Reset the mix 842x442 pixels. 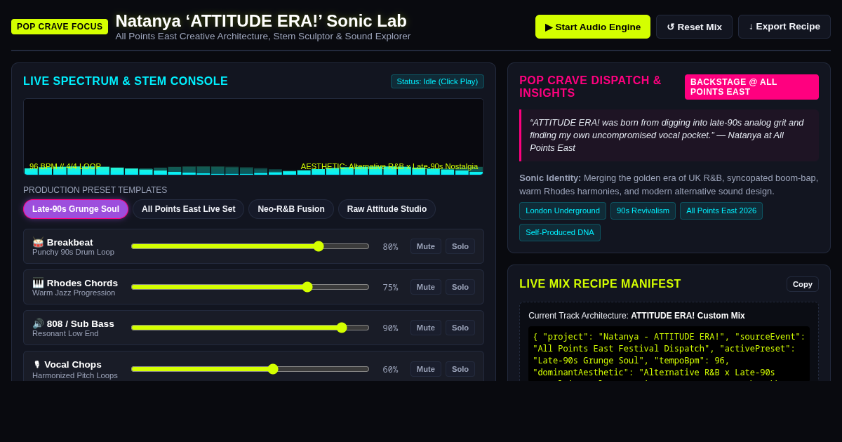point(694,27)
